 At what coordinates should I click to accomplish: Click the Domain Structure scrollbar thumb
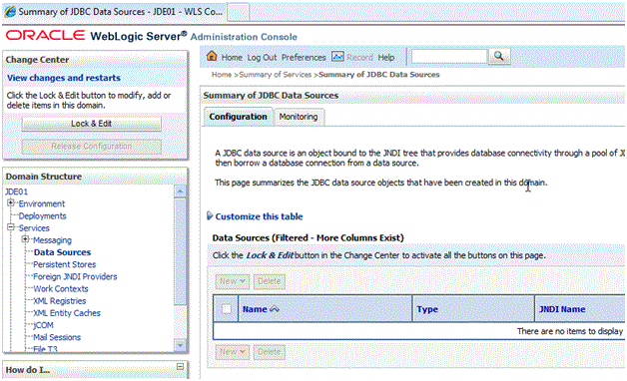[180, 252]
